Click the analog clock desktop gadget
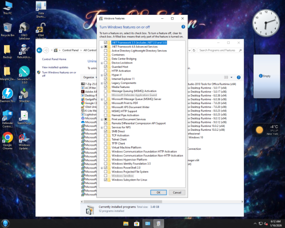285x228 pixels. 266,23
